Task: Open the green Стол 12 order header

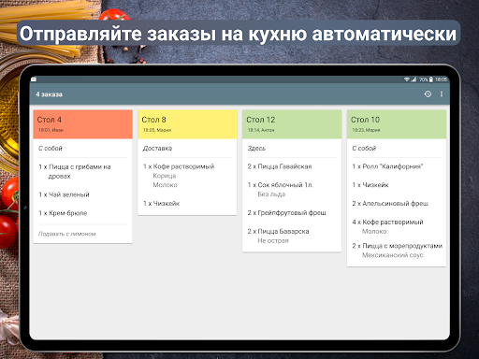Action: (x=292, y=124)
